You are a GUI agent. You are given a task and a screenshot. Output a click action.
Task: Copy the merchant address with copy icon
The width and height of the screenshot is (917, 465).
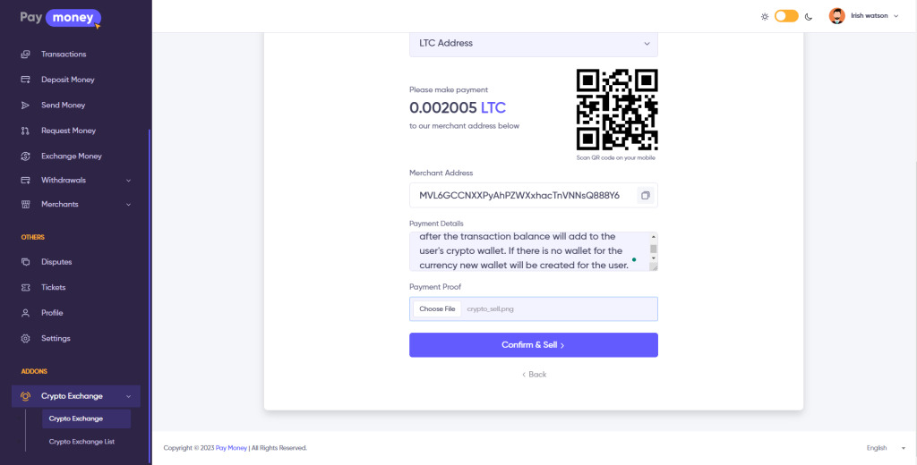[645, 196]
